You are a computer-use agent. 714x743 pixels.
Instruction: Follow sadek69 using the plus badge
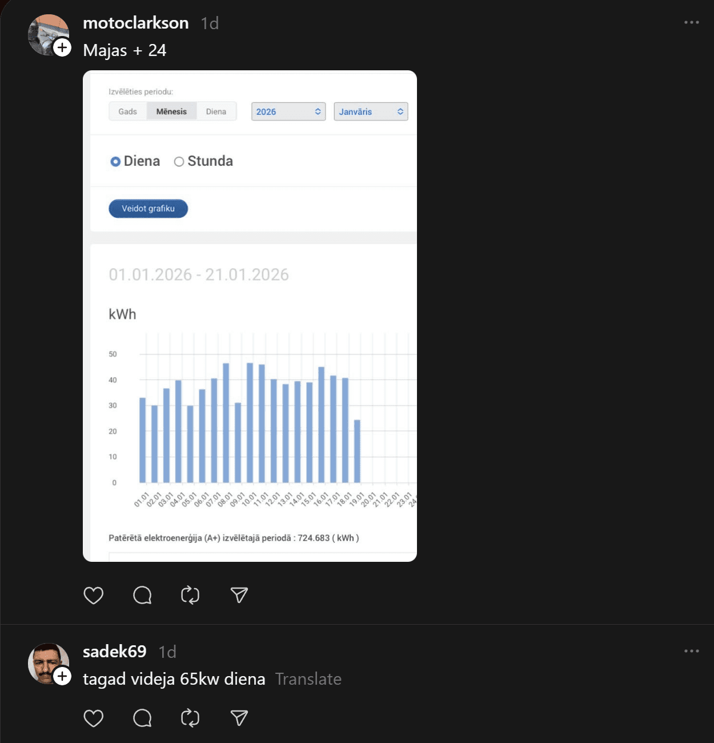(x=62, y=676)
